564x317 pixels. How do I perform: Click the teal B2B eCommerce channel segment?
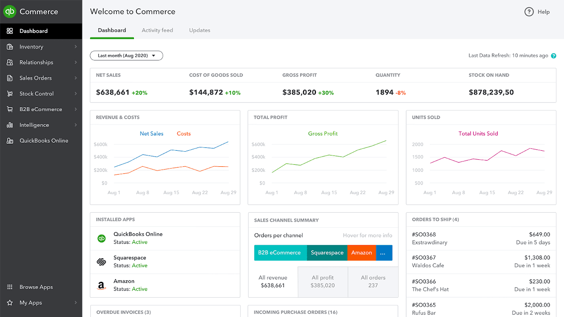[x=280, y=253]
